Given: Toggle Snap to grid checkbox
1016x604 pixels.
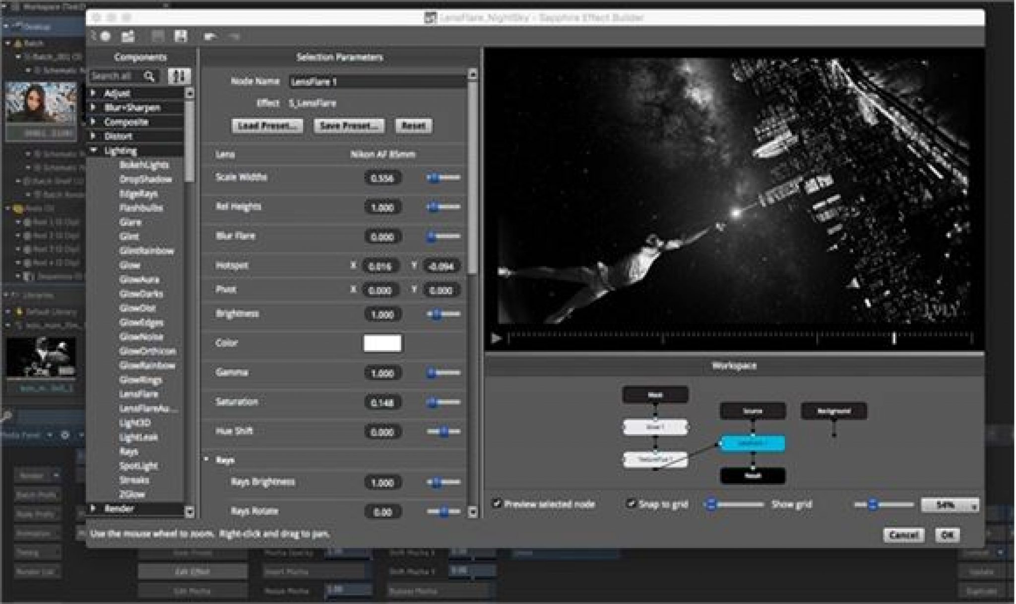Looking at the screenshot, I should [x=631, y=504].
